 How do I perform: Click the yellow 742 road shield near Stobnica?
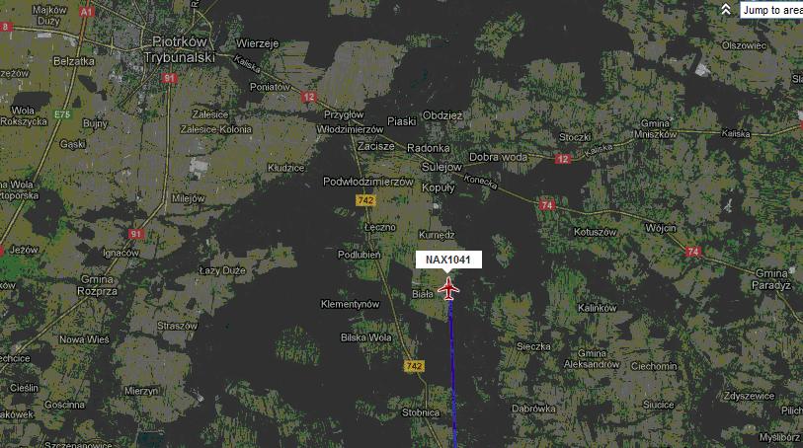click(414, 366)
